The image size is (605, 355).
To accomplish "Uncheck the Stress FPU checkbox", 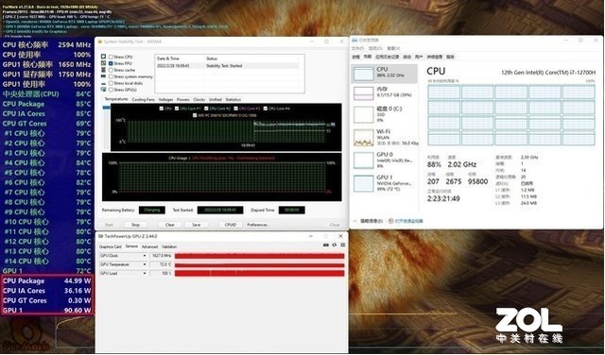I will coord(112,63).
